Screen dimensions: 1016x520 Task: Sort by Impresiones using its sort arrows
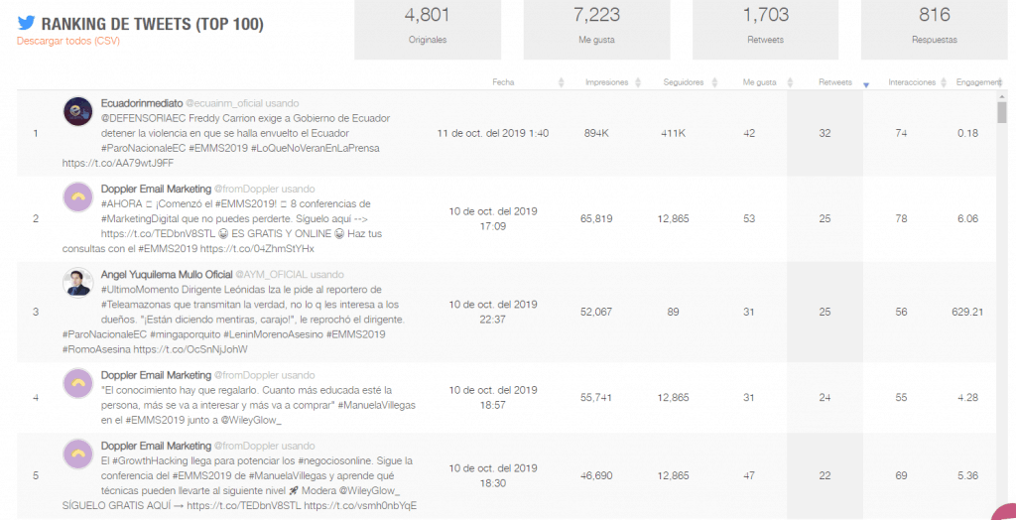point(638,82)
